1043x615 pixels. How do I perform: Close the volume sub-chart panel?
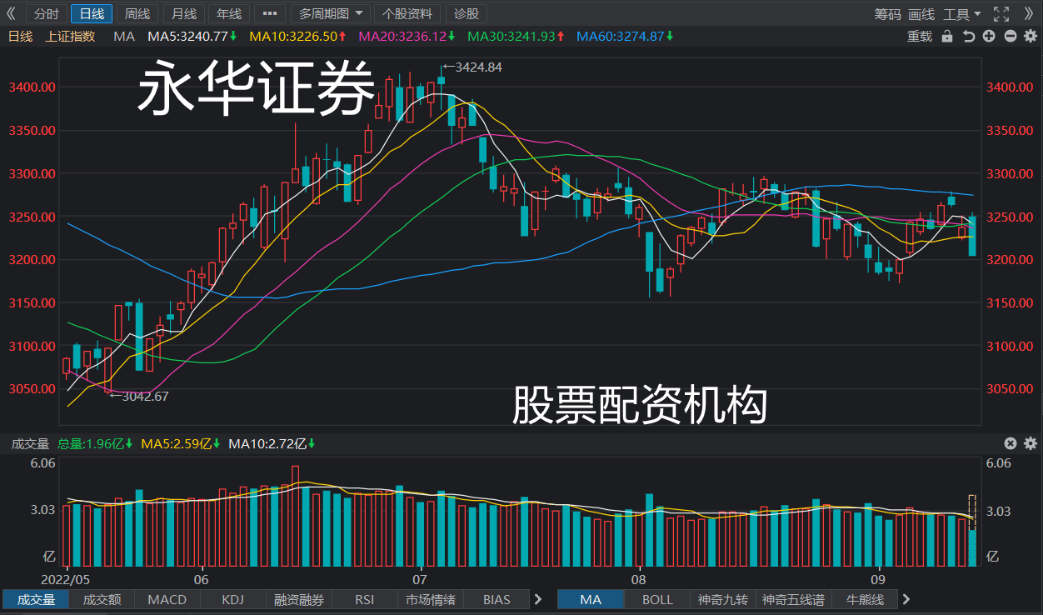point(1010,443)
